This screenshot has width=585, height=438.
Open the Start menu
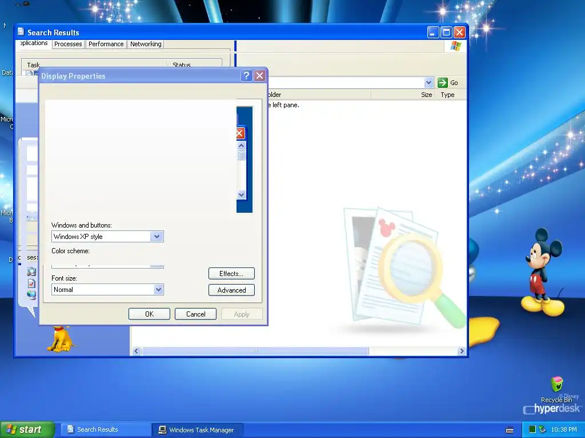[27, 429]
